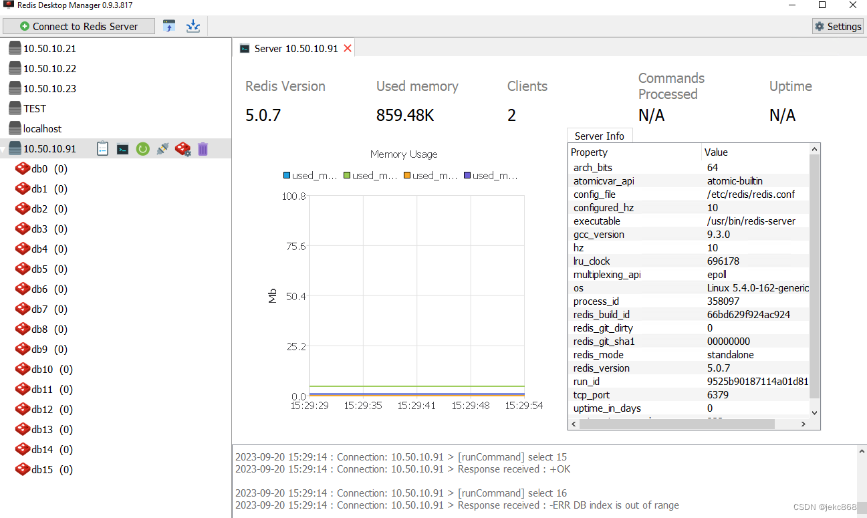This screenshot has width=867, height=518.
Task: Click the redis_mode standalone value
Action: pos(730,354)
